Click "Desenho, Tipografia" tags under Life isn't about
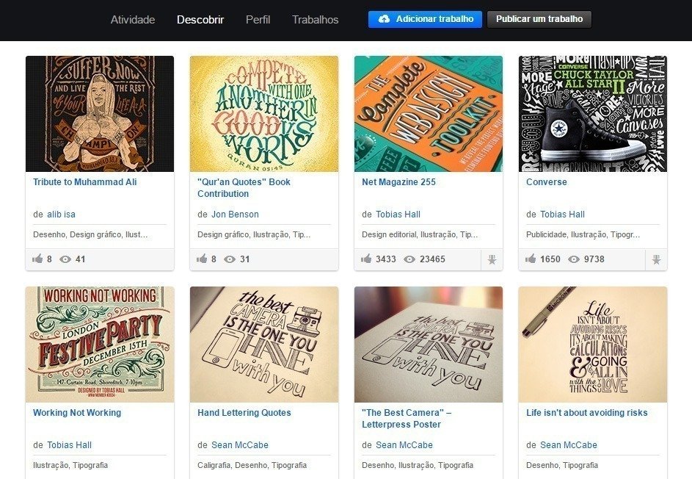This screenshot has height=479, width=692. coord(562,465)
